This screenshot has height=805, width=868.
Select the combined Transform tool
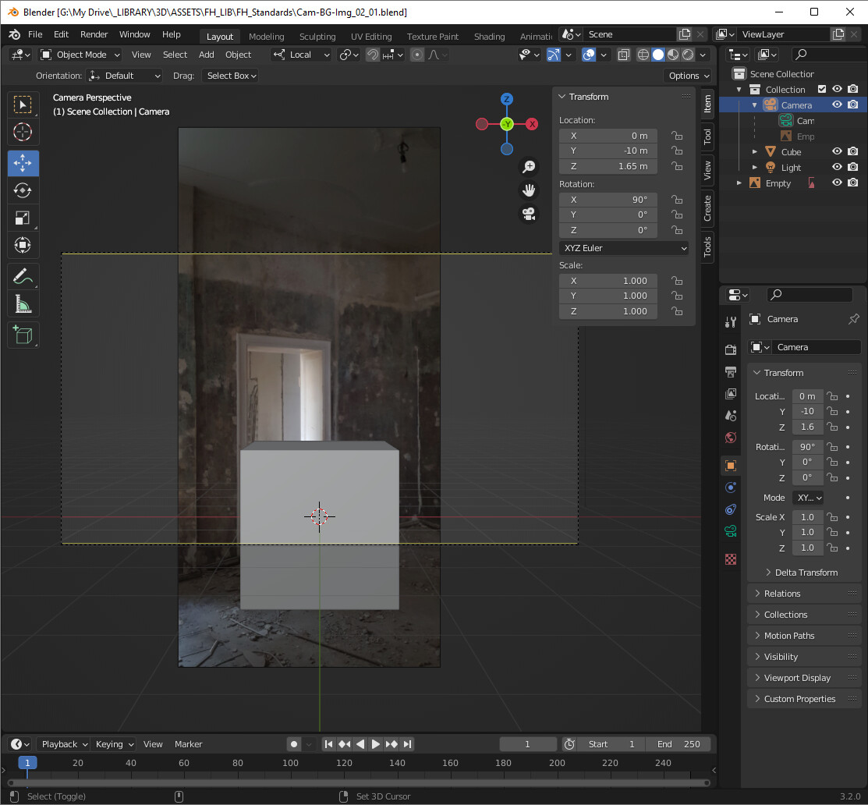tap(23, 245)
